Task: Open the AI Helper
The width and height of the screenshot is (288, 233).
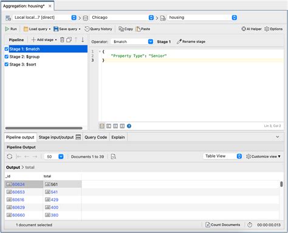Action: coord(252,29)
